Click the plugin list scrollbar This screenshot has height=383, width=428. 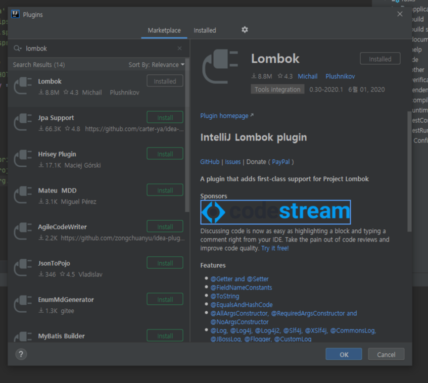[x=187, y=135]
